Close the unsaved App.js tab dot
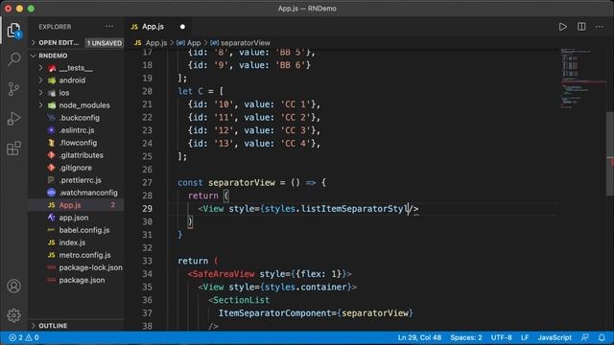 click(182, 27)
